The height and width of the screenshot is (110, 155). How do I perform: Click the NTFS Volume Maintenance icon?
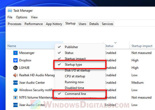coord(15,98)
